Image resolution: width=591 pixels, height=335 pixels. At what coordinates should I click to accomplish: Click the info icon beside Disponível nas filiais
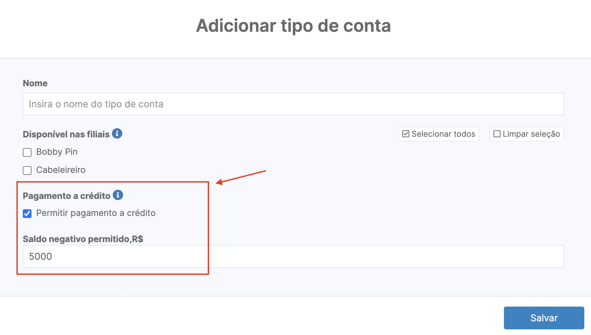coord(117,133)
